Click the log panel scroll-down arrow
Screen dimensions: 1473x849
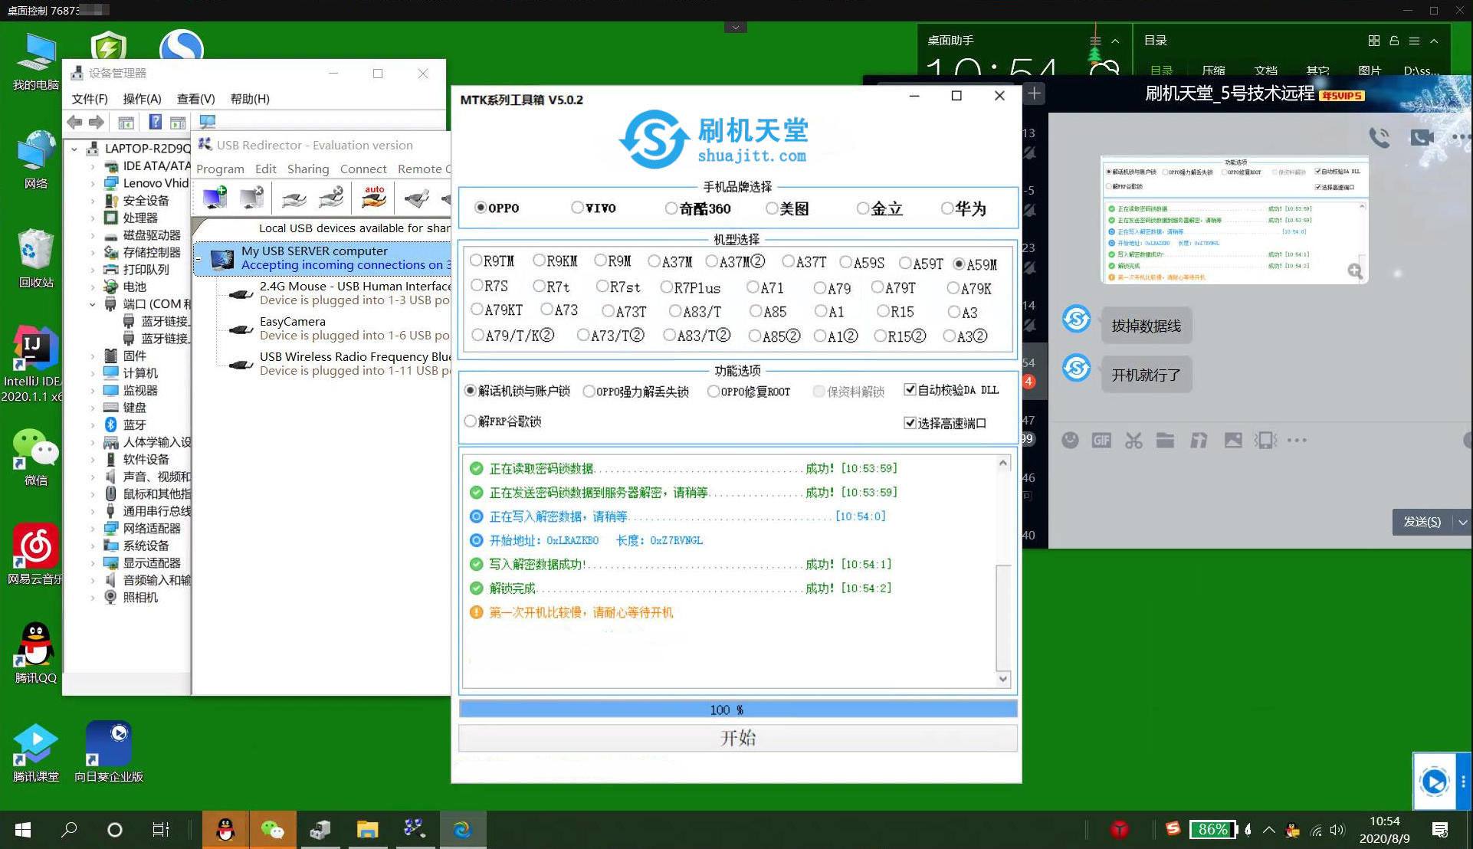1003,679
